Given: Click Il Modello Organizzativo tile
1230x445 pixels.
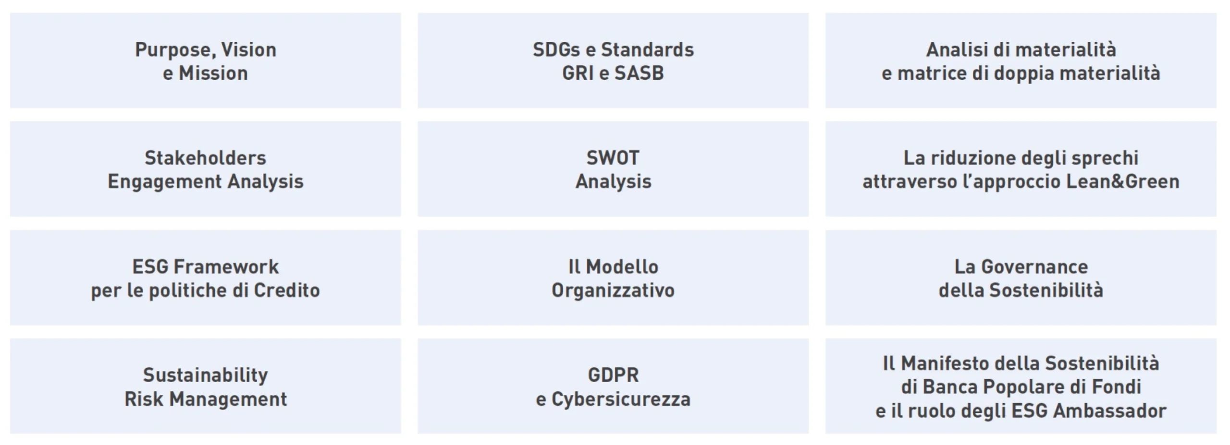Looking at the screenshot, I should pyautogui.click(x=613, y=277).
